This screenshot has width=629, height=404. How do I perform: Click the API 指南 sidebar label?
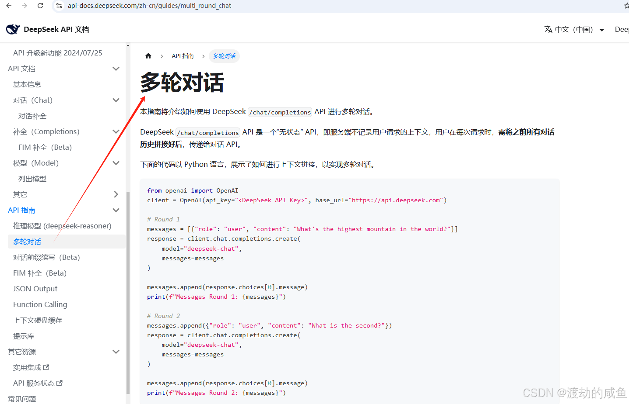(22, 210)
